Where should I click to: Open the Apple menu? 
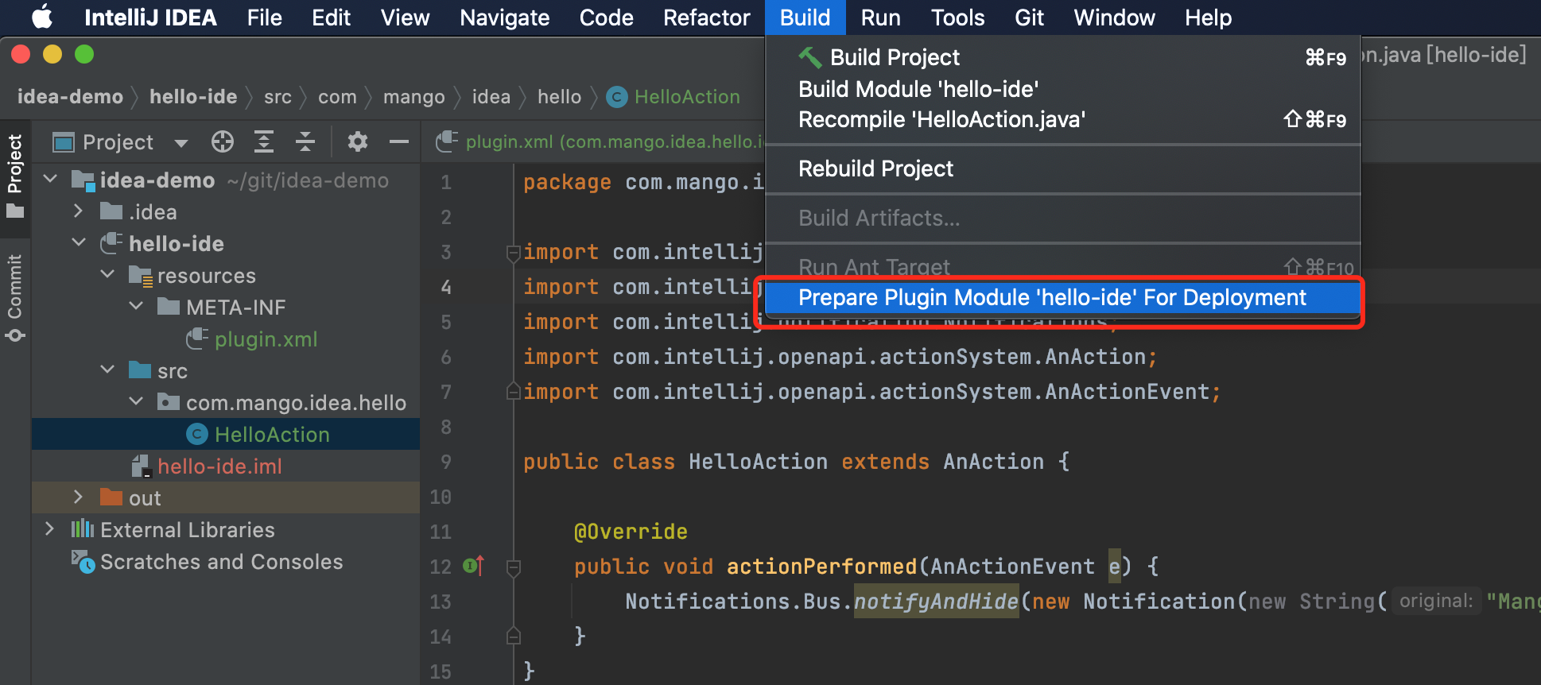click(41, 17)
